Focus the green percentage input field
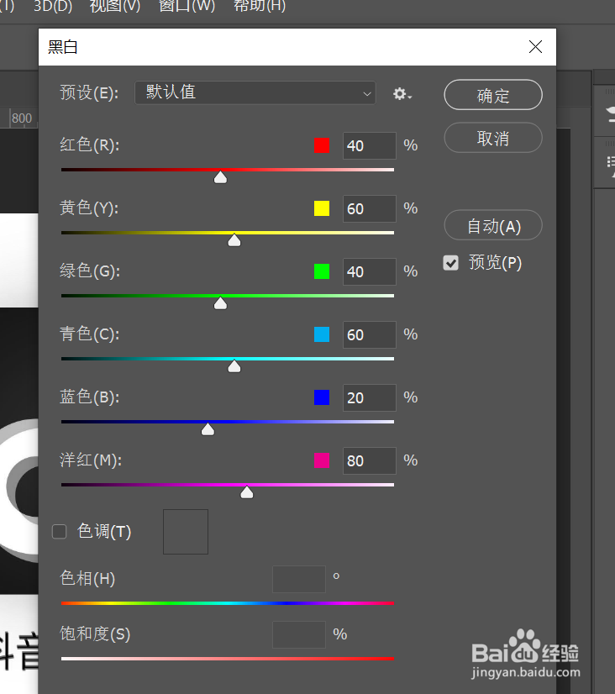 [370, 271]
